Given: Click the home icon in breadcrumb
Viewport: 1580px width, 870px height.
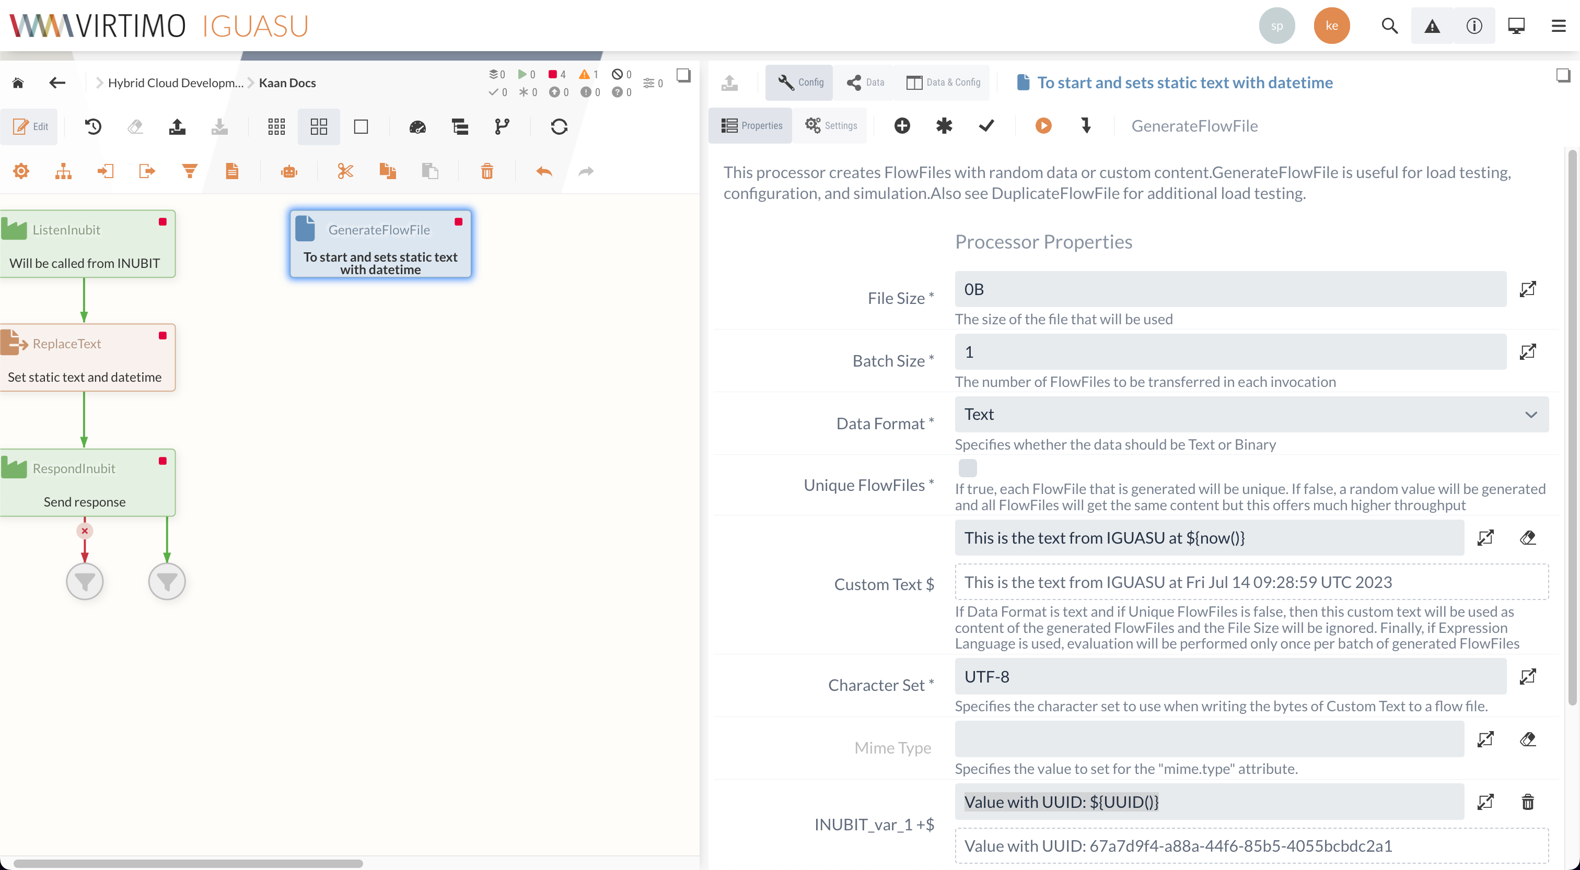Looking at the screenshot, I should pyautogui.click(x=18, y=83).
